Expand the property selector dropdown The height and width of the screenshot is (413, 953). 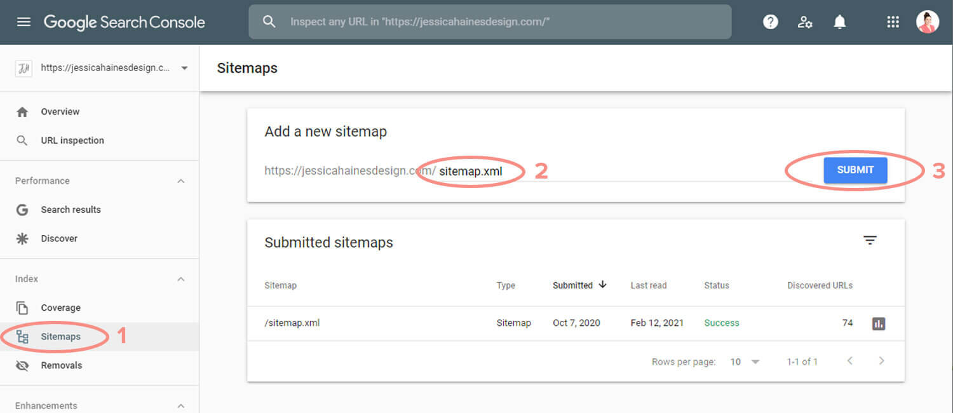[184, 68]
